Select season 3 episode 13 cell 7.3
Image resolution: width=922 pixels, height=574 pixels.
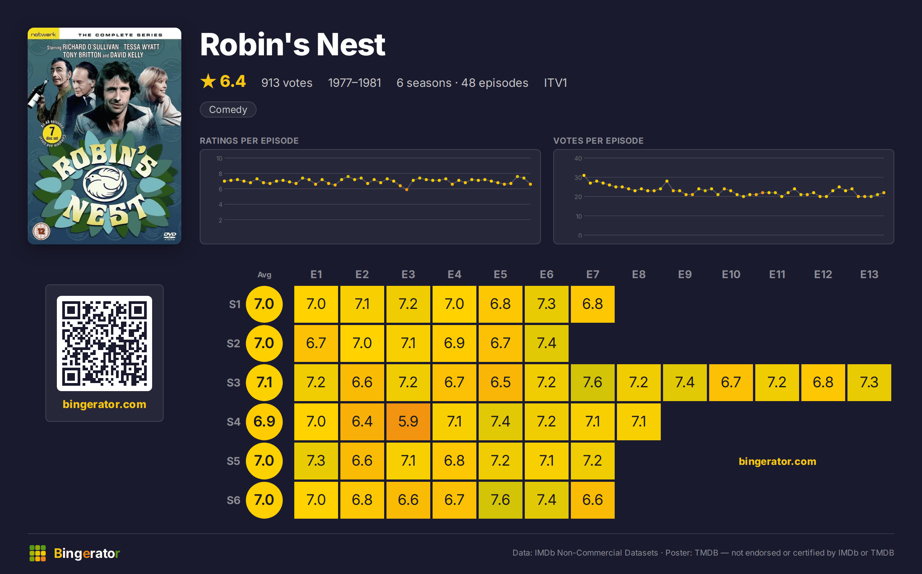869,383
